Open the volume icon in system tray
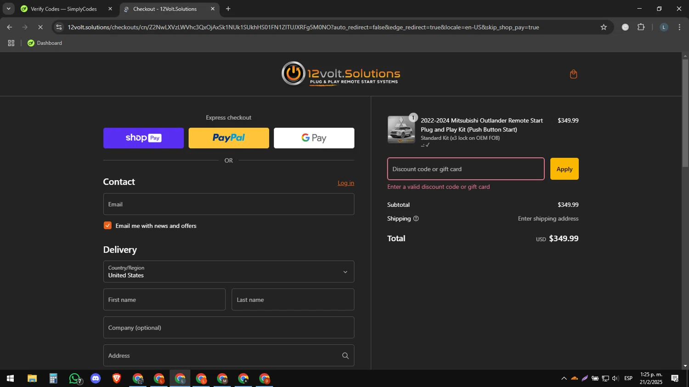The image size is (689, 387). (x=616, y=379)
